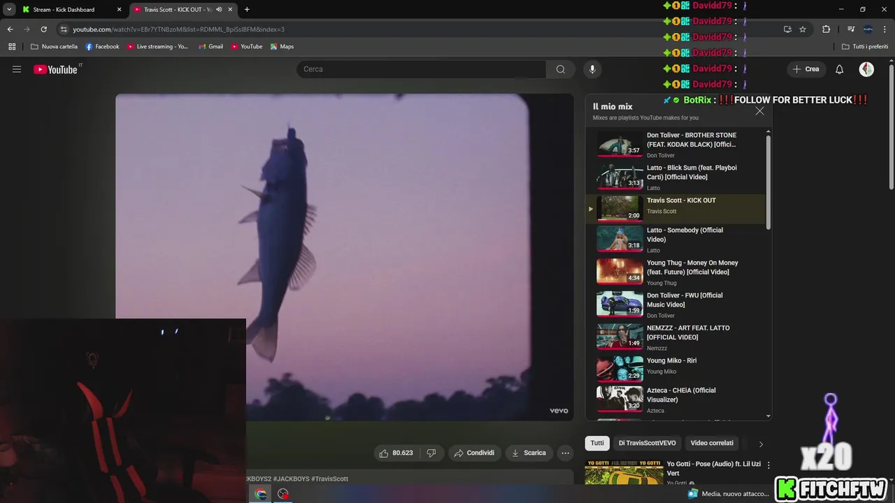Open the YouTube hamburger guide menu

point(17,69)
